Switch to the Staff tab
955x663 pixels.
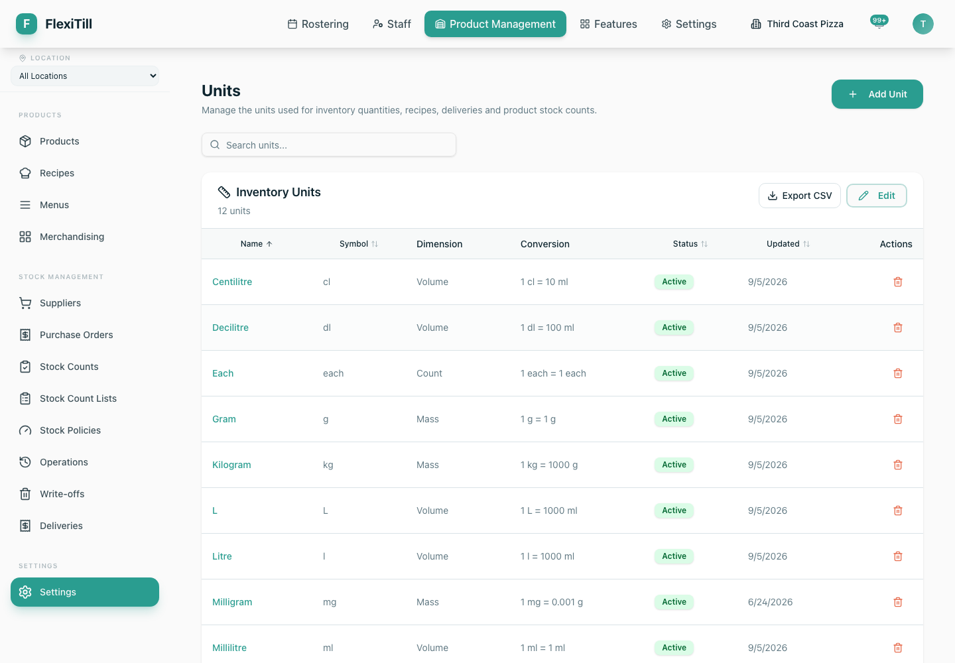click(392, 24)
